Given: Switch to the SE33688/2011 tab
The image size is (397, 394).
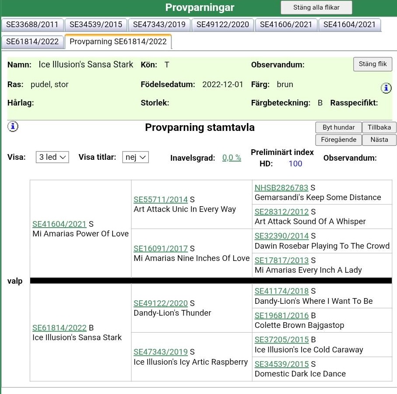Looking at the screenshot, I should pos(33,25).
